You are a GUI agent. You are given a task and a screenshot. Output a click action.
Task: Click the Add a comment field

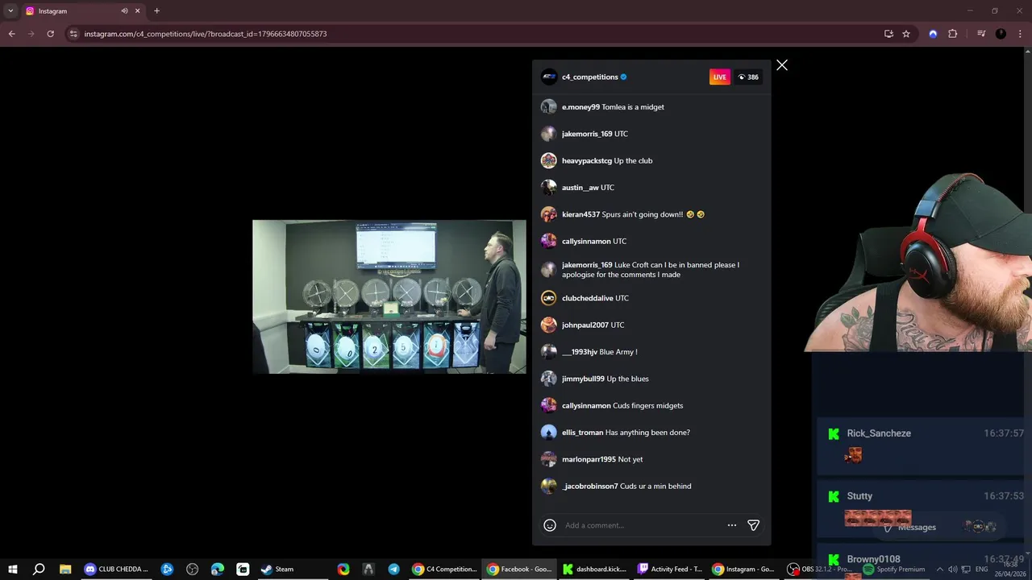click(x=641, y=525)
